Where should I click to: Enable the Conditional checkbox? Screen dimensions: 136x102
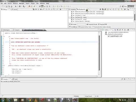point(70,27)
